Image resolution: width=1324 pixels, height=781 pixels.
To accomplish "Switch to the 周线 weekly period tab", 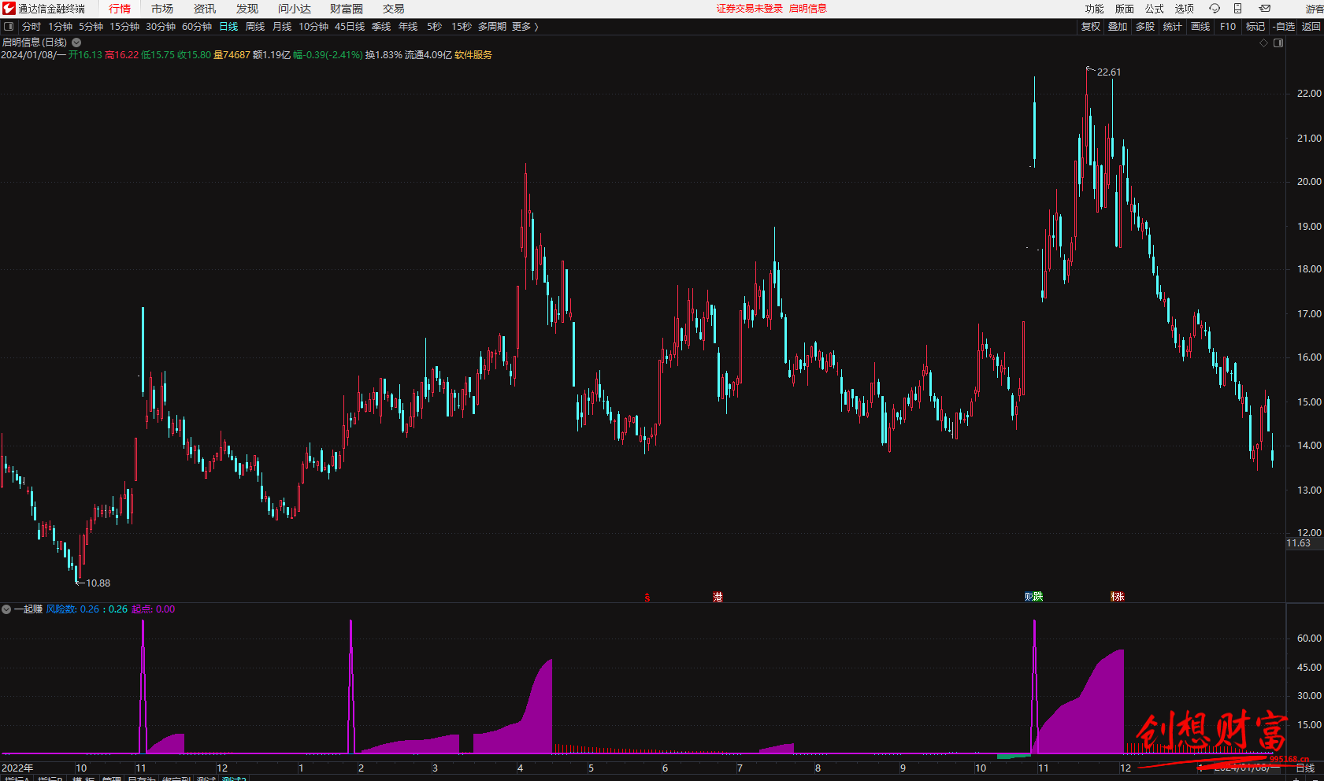I will pos(255,27).
